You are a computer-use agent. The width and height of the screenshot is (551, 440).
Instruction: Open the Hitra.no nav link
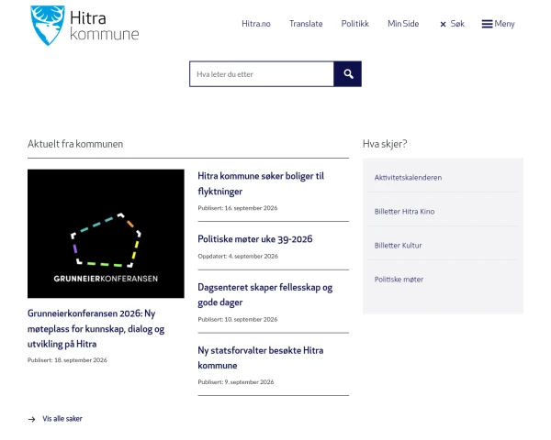pyautogui.click(x=256, y=24)
